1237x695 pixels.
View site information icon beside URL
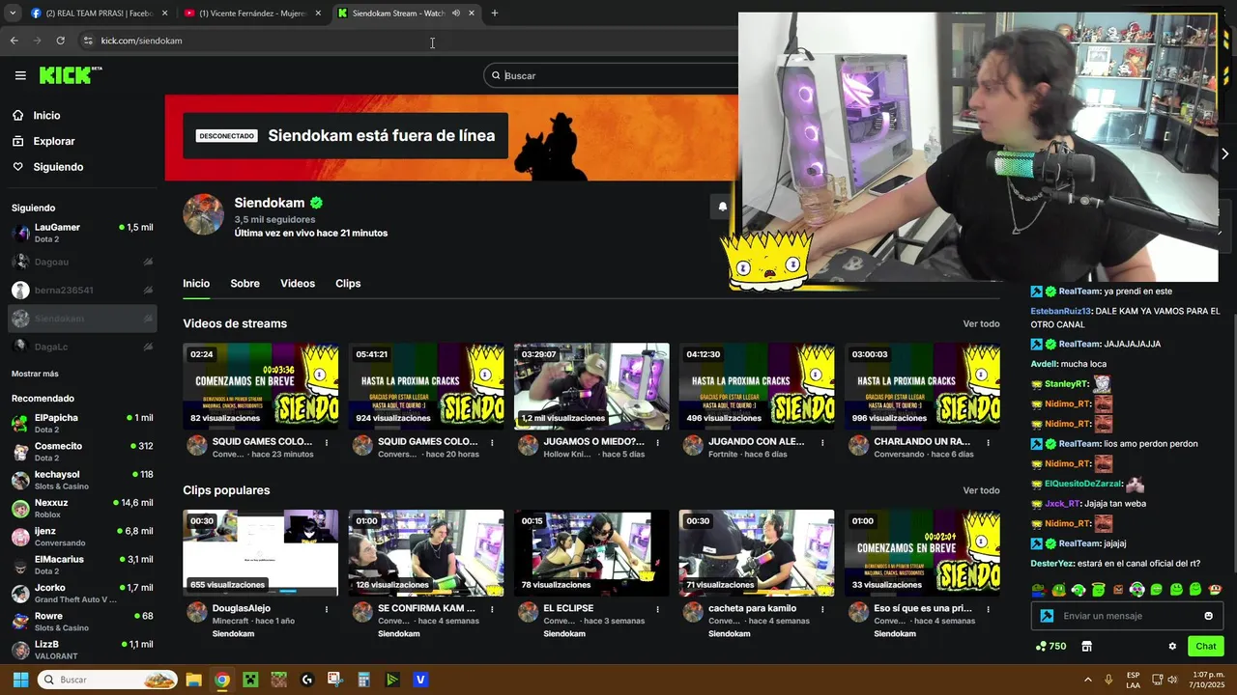(x=88, y=41)
